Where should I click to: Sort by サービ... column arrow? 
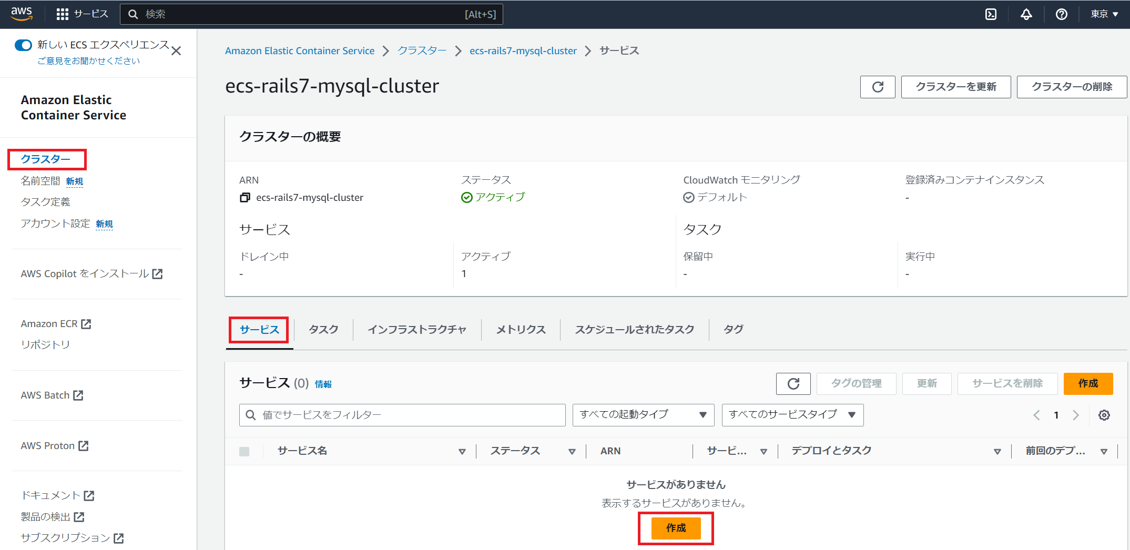(x=763, y=452)
